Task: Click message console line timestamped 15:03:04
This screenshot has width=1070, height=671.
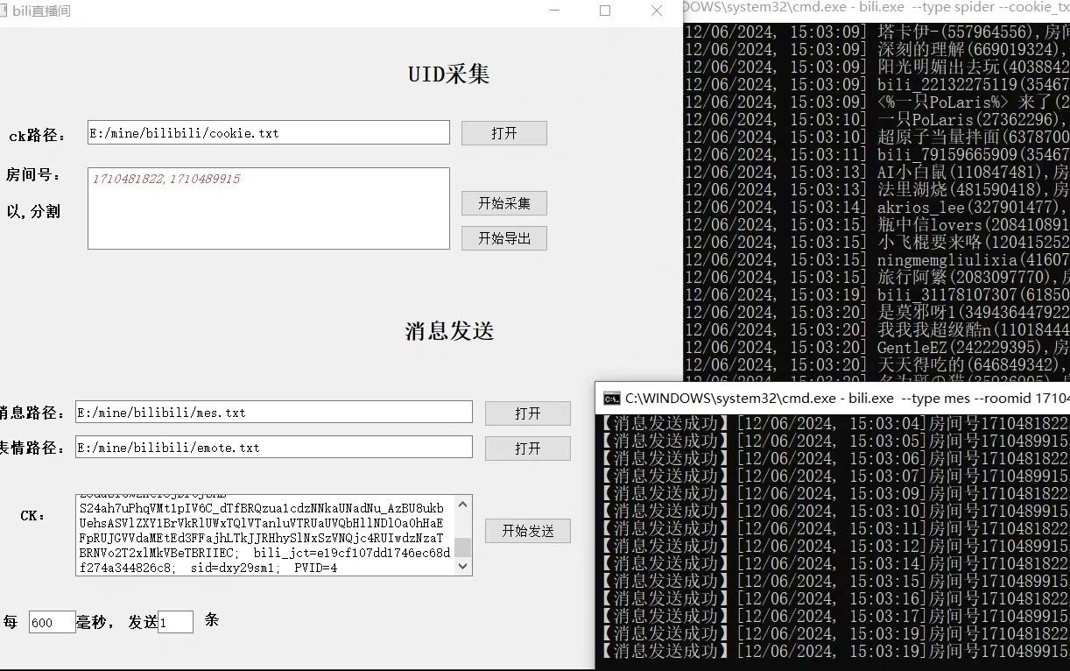Action: tap(834, 424)
